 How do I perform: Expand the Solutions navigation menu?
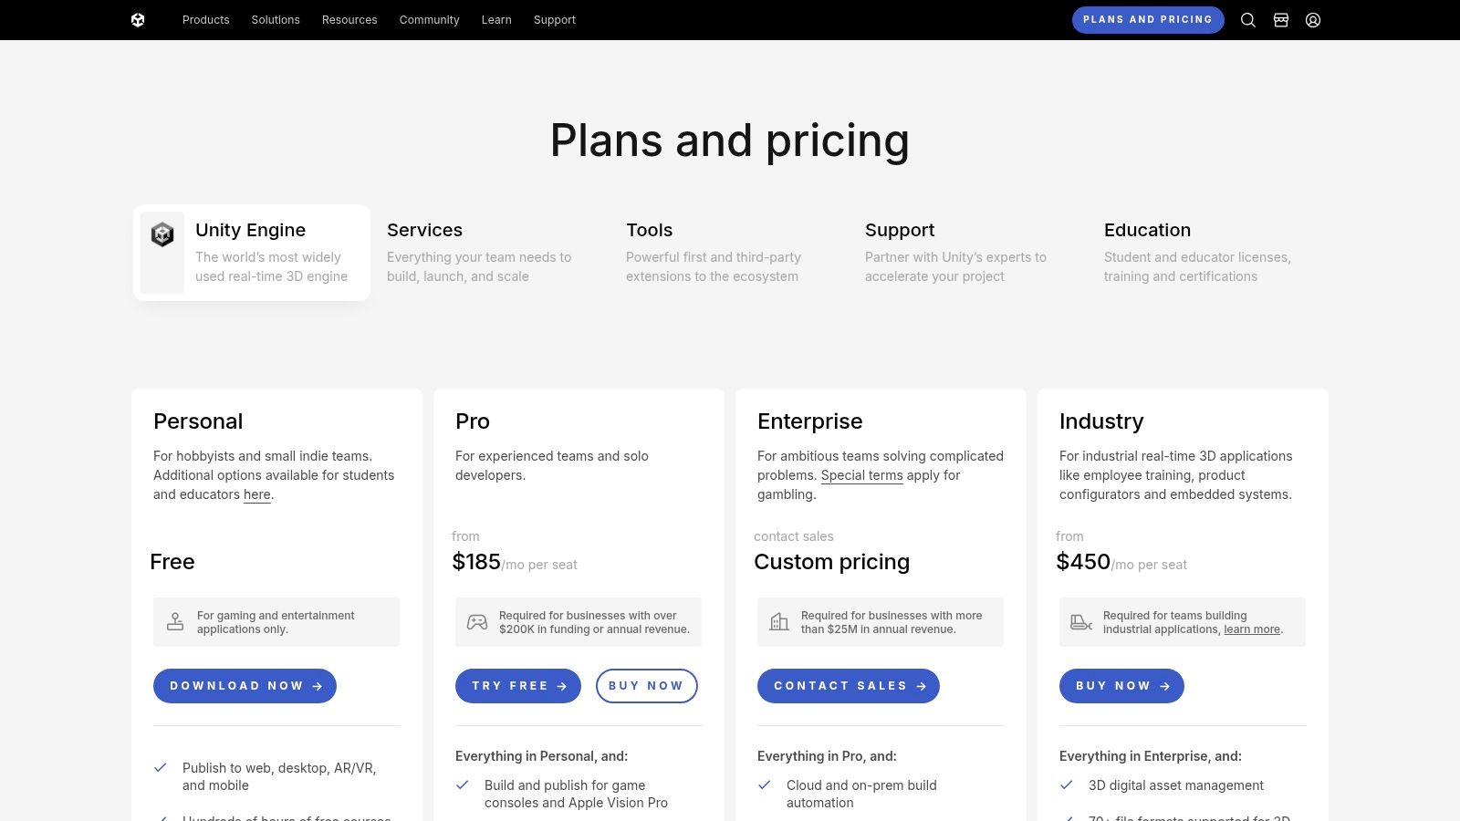click(276, 20)
